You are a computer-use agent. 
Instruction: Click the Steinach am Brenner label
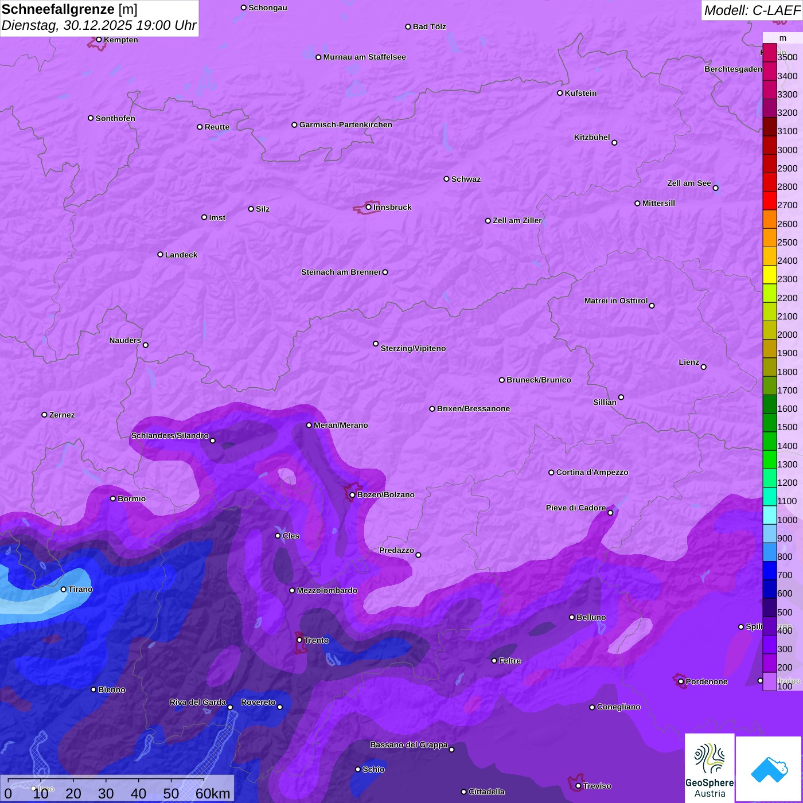coord(341,272)
